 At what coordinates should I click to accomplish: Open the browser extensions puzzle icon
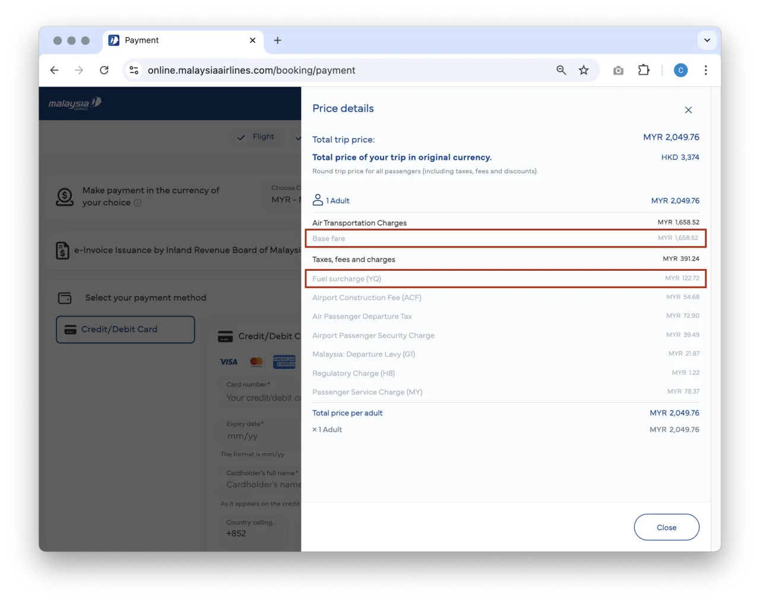coord(644,70)
